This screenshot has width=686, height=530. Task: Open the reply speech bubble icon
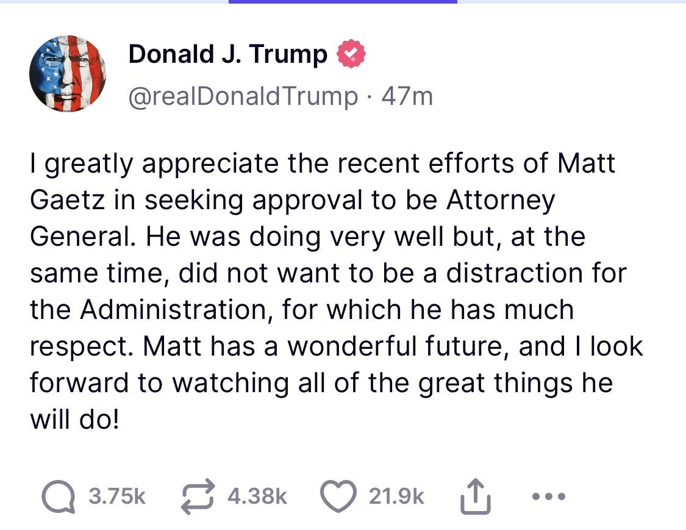(59, 497)
